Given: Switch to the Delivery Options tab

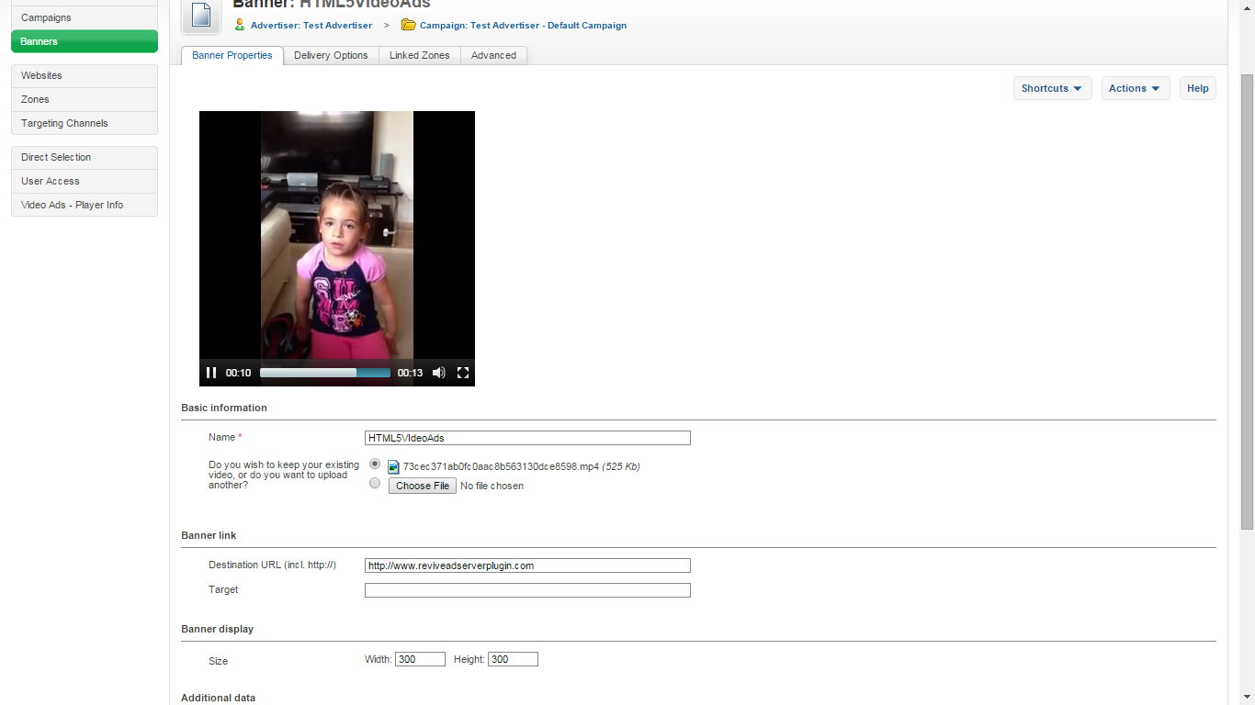Looking at the screenshot, I should [x=331, y=56].
